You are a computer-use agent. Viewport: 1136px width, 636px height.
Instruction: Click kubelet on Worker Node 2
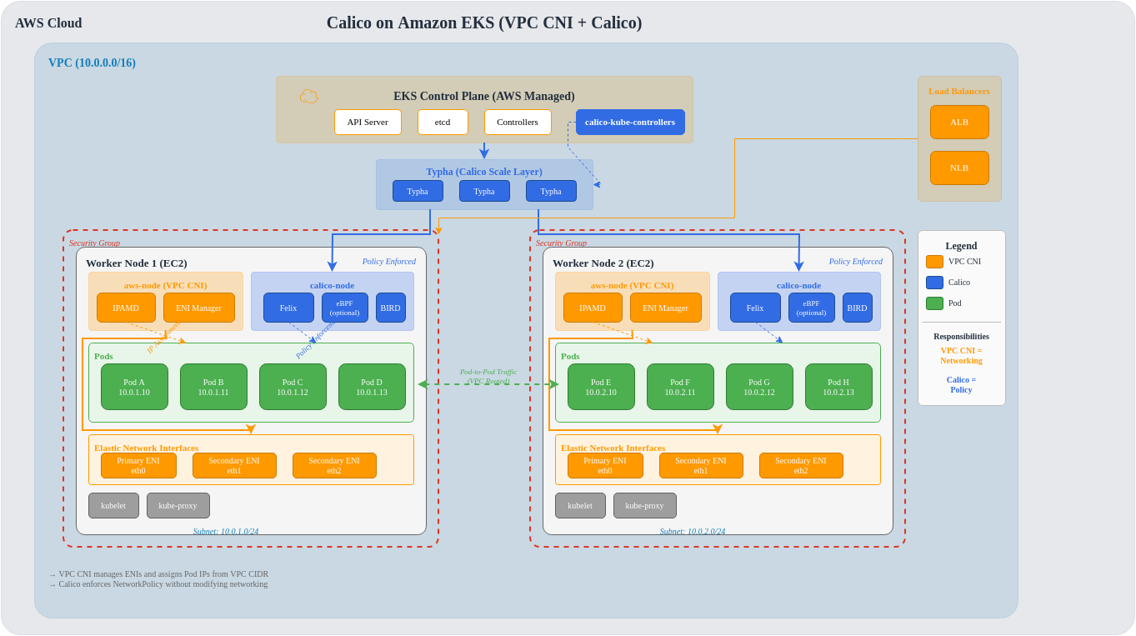580,506
